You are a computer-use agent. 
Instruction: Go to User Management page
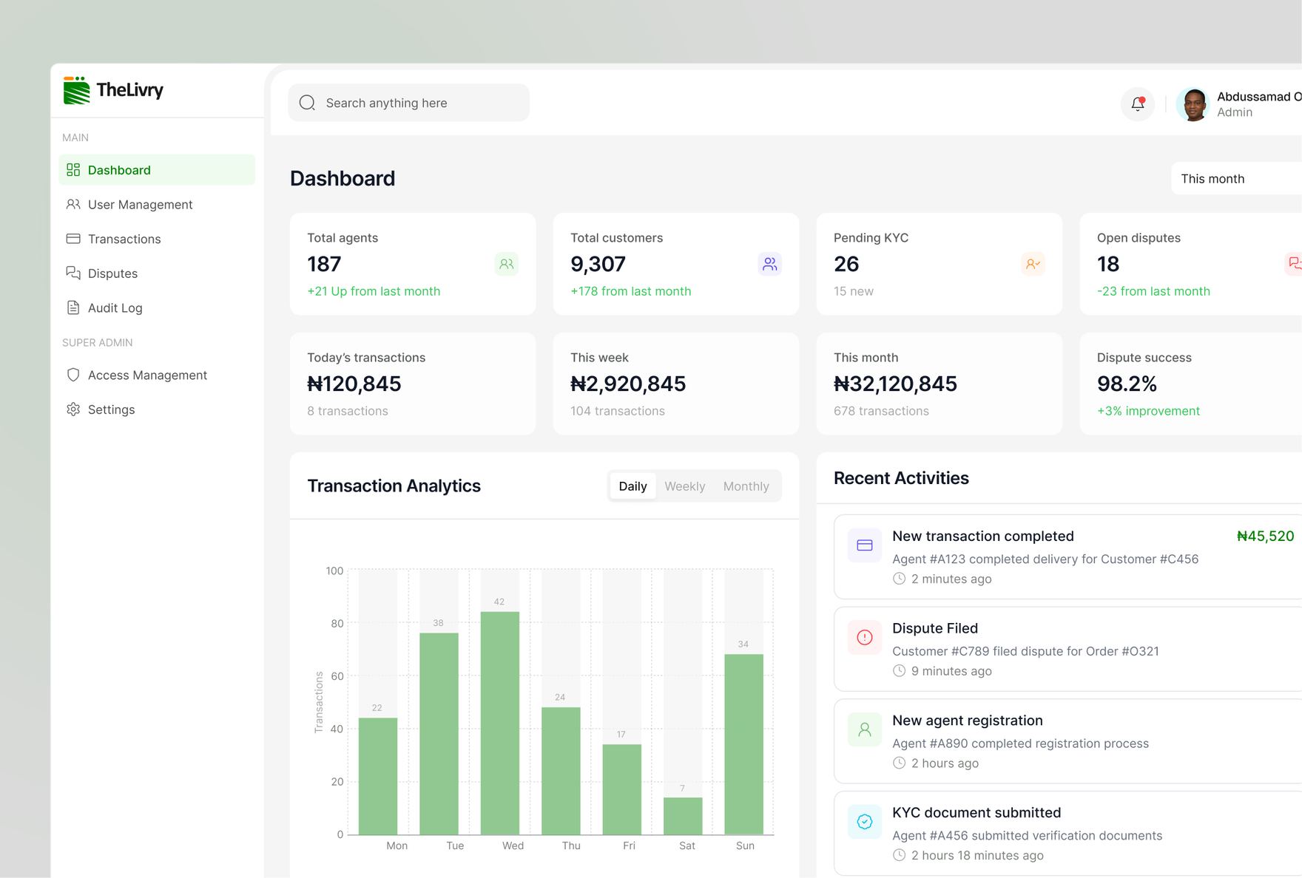click(x=157, y=205)
